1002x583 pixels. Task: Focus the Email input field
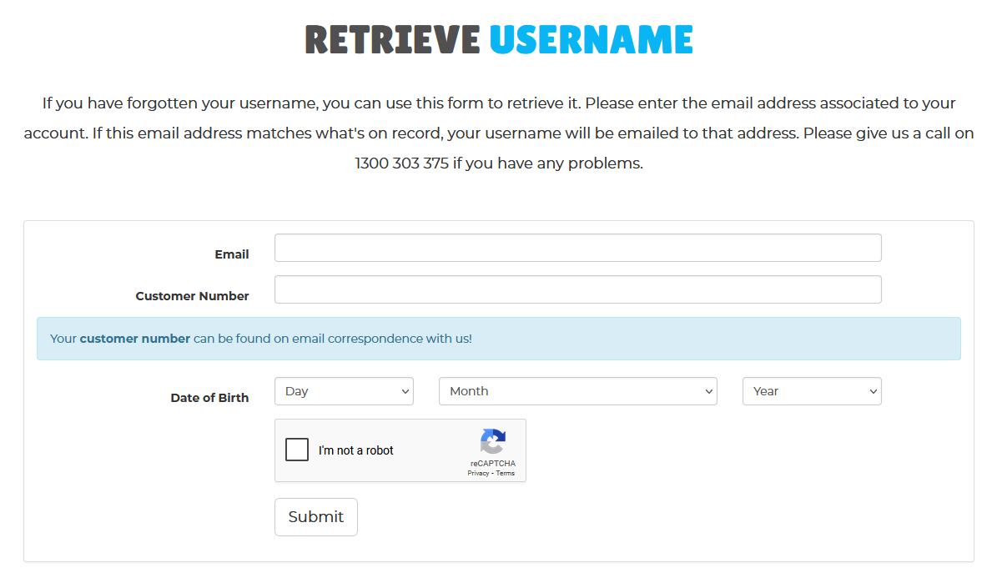coord(577,248)
